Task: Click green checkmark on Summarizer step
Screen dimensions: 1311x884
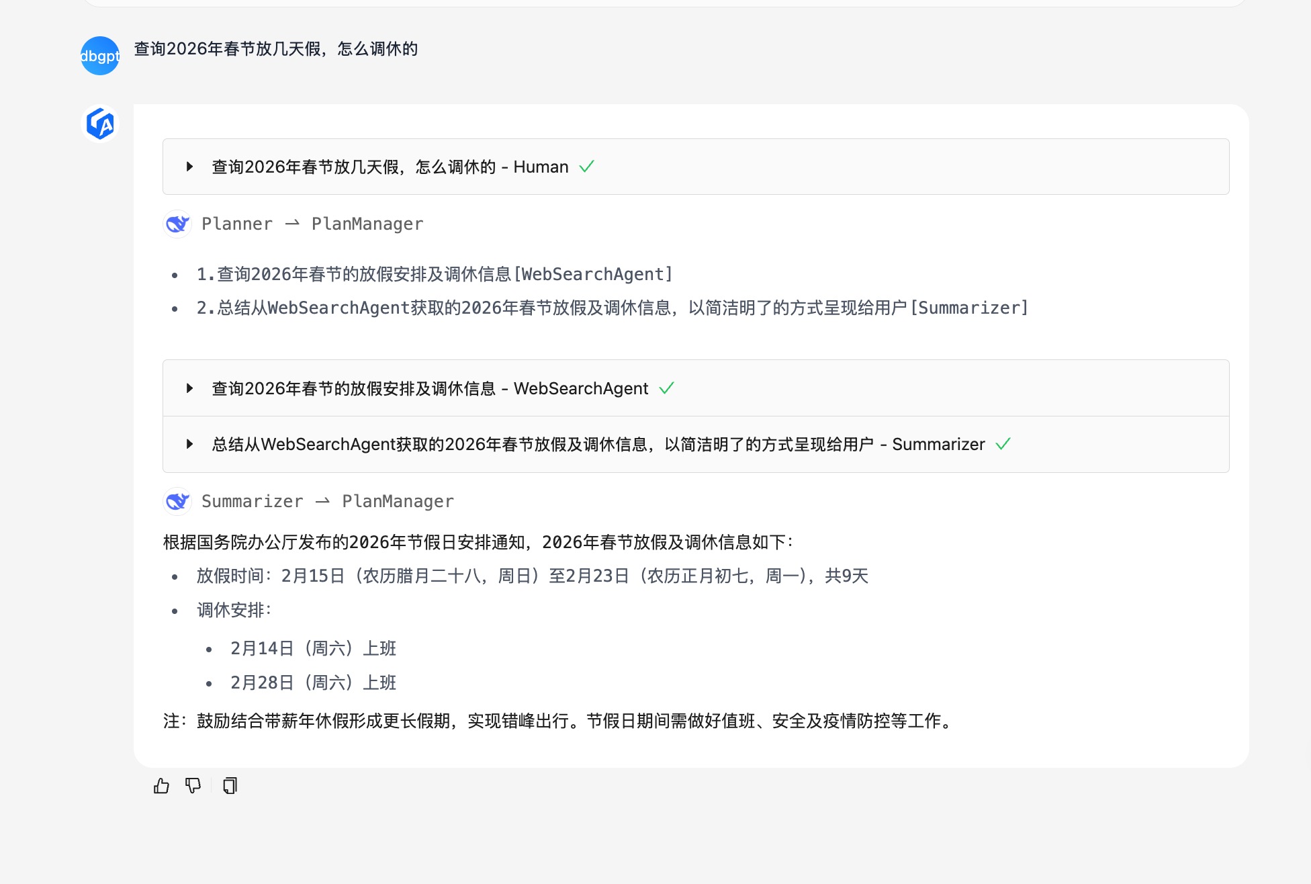Action: coord(1003,444)
